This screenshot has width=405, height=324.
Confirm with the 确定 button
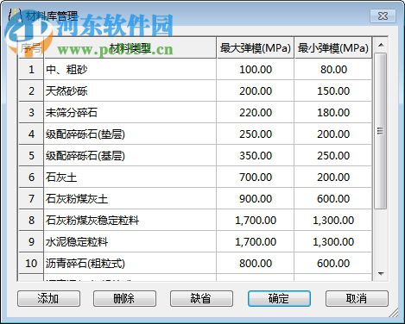pyautogui.click(x=279, y=298)
